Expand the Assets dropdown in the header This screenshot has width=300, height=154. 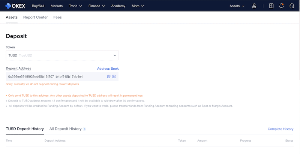[237, 6]
